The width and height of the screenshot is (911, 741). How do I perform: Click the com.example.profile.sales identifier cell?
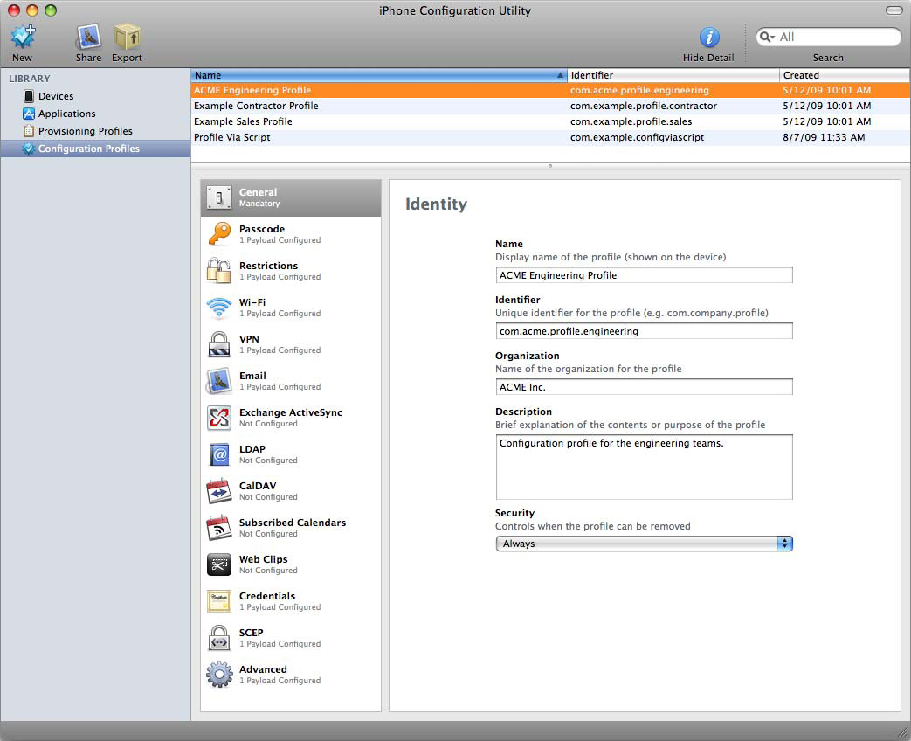tap(631, 121)
